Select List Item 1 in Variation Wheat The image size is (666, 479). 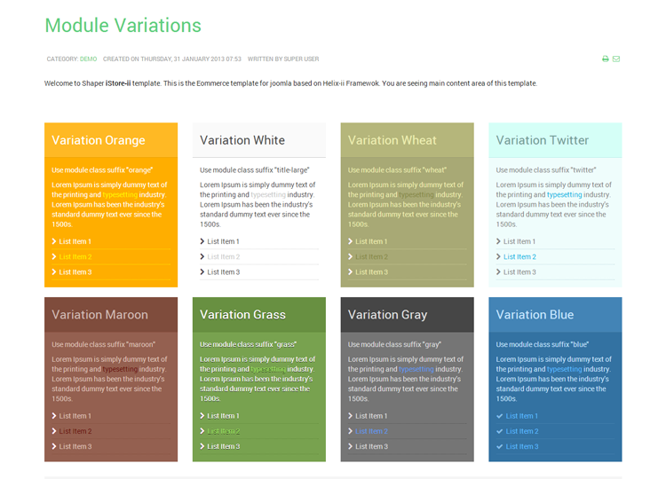[371, 241]
